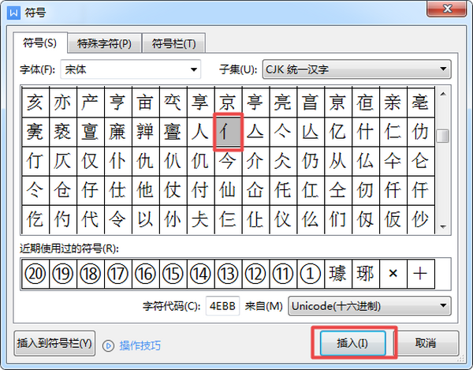Expand the 子集 dropdown showing CJK 统一汉字
Image resolution: width=473 pixels, height=370 pixels.
(x=357, y=69)
